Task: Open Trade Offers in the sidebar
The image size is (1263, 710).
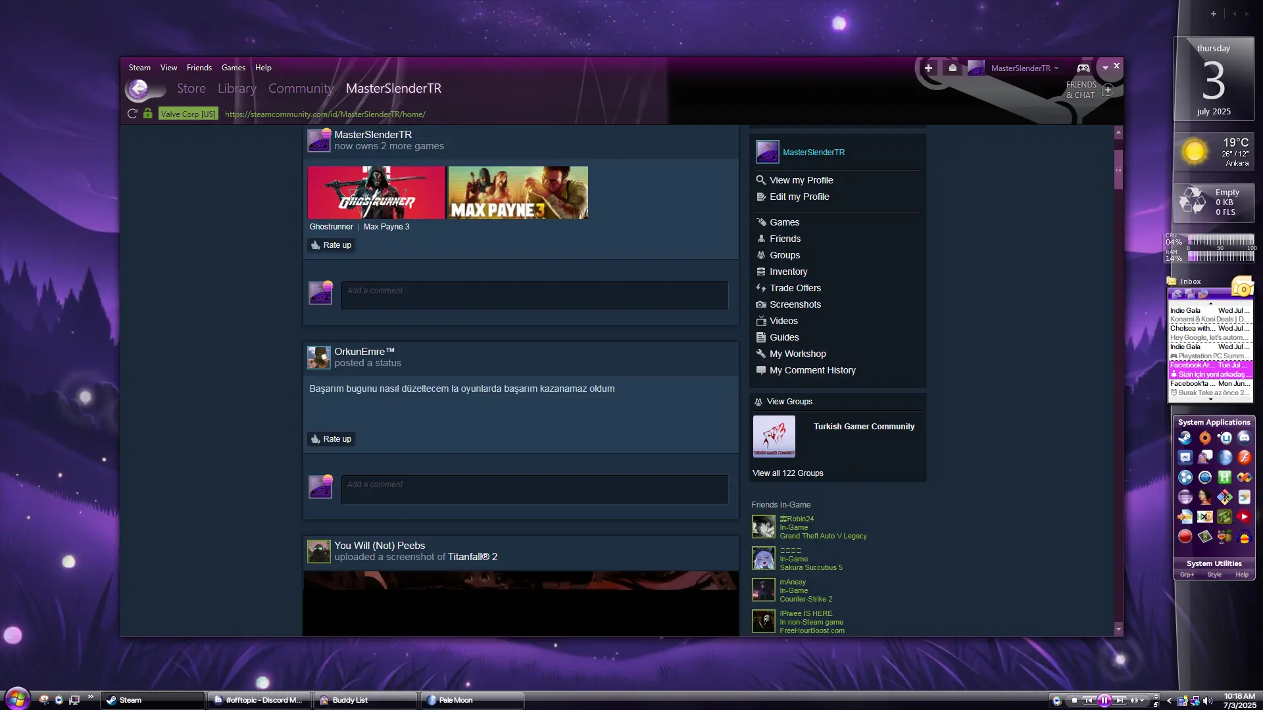Action: (795, 288)
